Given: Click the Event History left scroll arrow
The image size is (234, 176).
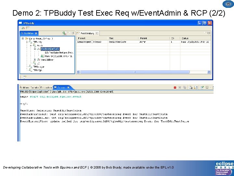Looking at the screenshot, I should pyautogui.click(x=78, y=72).
